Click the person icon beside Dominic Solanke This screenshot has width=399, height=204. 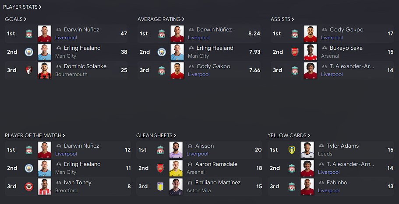(x=58, y=66)
